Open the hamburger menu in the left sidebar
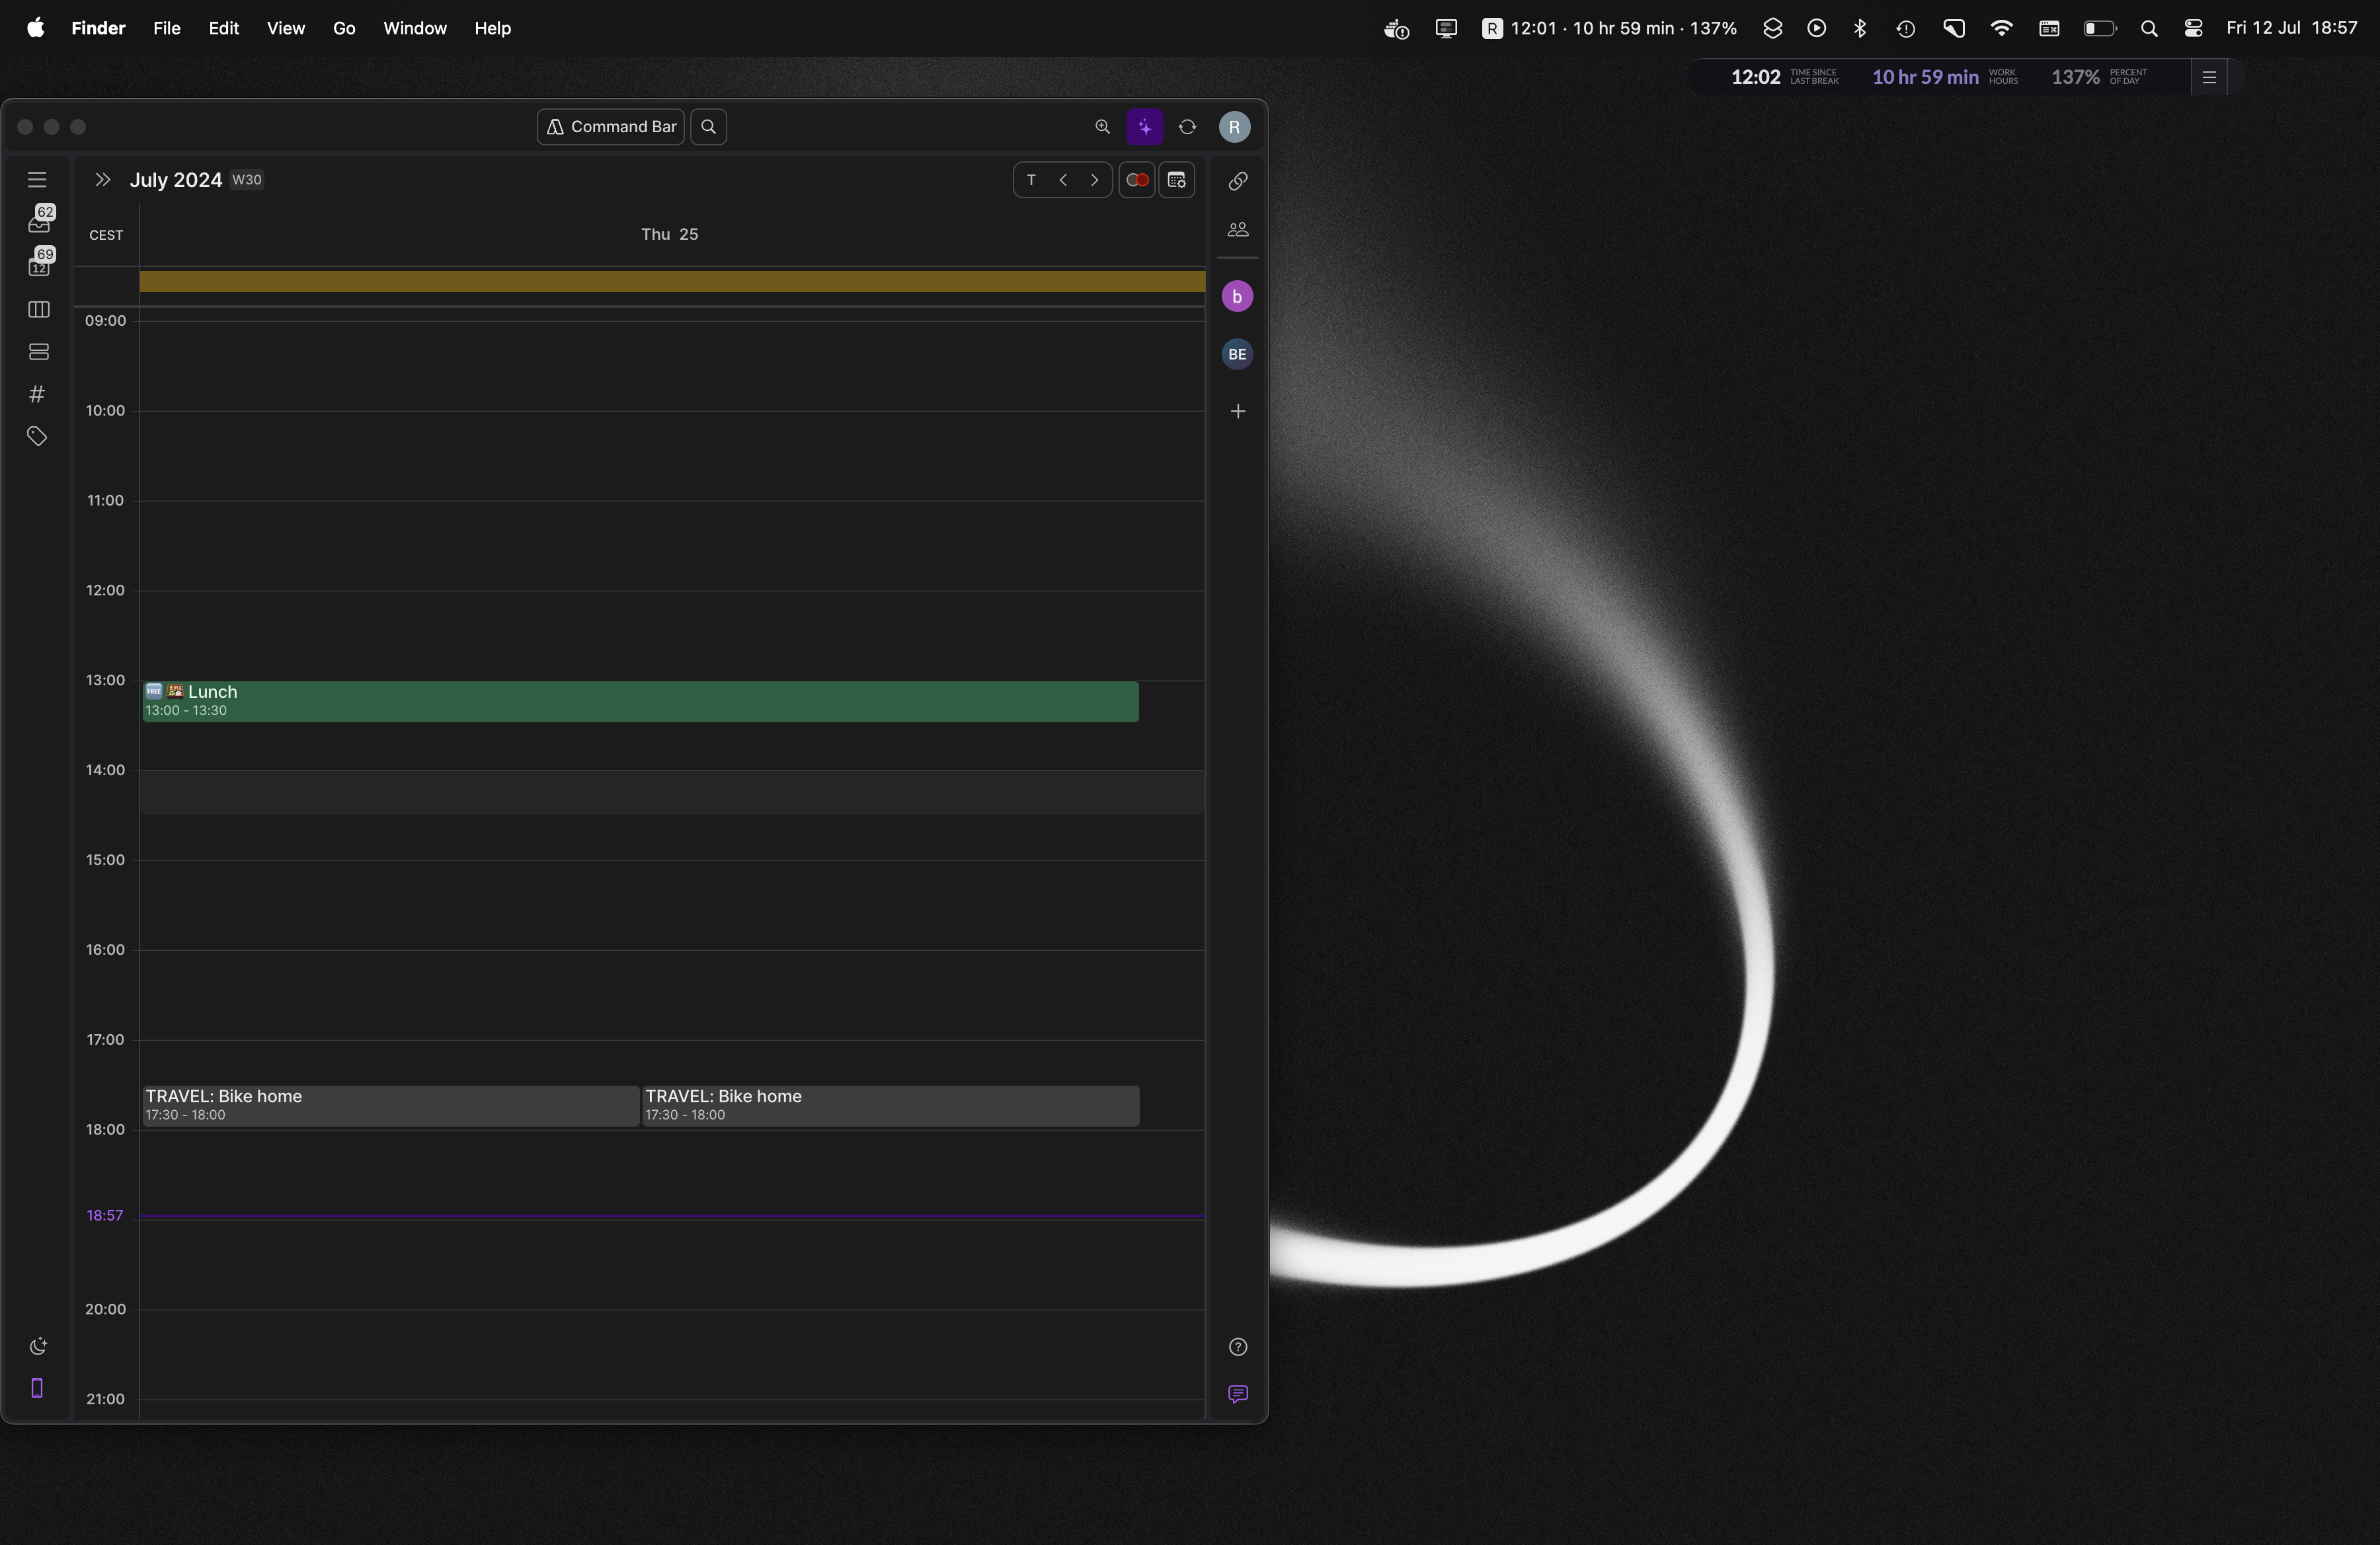Screen dimensions: 2380x1545 [37, 180]
